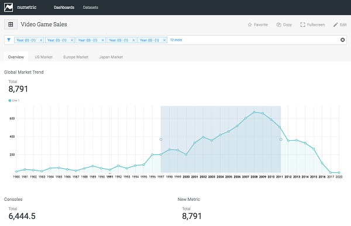
Task: Toggle the Line 1 legend item
Action: (14, 100)
